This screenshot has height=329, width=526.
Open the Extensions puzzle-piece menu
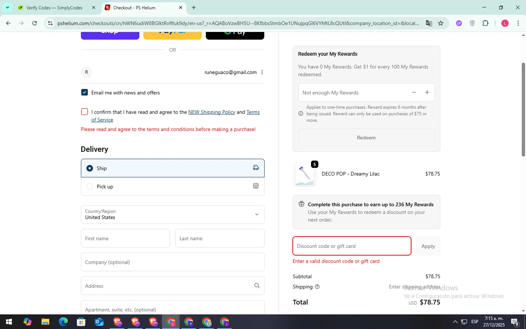pyautogui.click(x=485, y=23)
